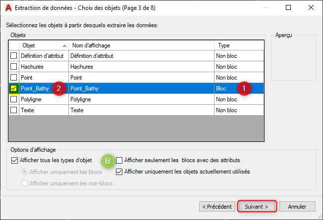This screenshot has width=323, height=220.
Task: Select the Texte row checkbox
Action: pyautogui.click(x=14, y=110)
